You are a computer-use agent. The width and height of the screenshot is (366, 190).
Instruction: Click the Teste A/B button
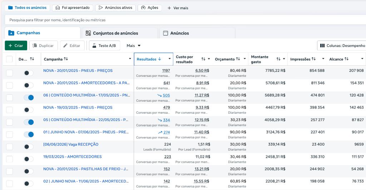coord(105,46)
